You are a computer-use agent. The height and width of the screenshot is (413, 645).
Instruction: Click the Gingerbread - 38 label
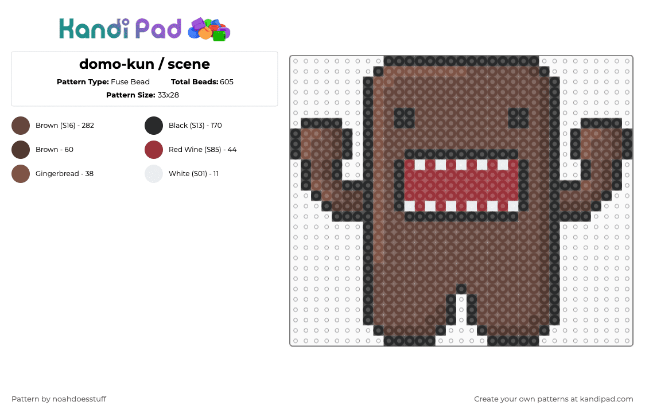point(65,174)
